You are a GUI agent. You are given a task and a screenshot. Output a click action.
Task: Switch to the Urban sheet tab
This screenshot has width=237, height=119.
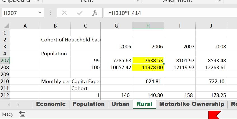pyautogui.click(x=121, y=104)
